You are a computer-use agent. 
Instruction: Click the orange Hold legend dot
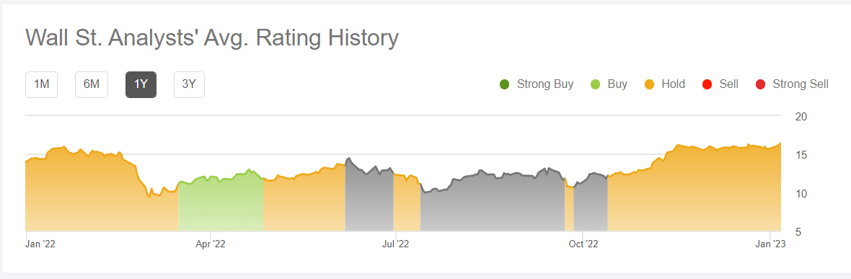649,84
